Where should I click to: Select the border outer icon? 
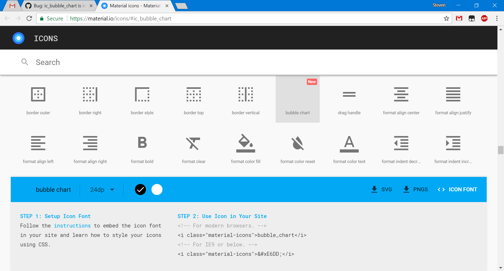(x=38, y=94)
